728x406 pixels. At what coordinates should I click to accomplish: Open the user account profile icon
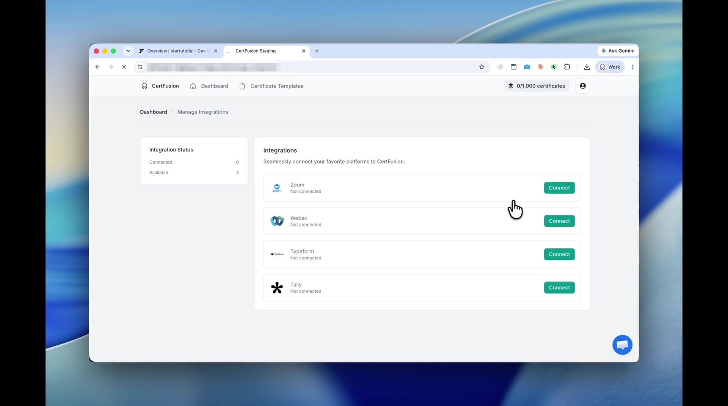(583, 86)
